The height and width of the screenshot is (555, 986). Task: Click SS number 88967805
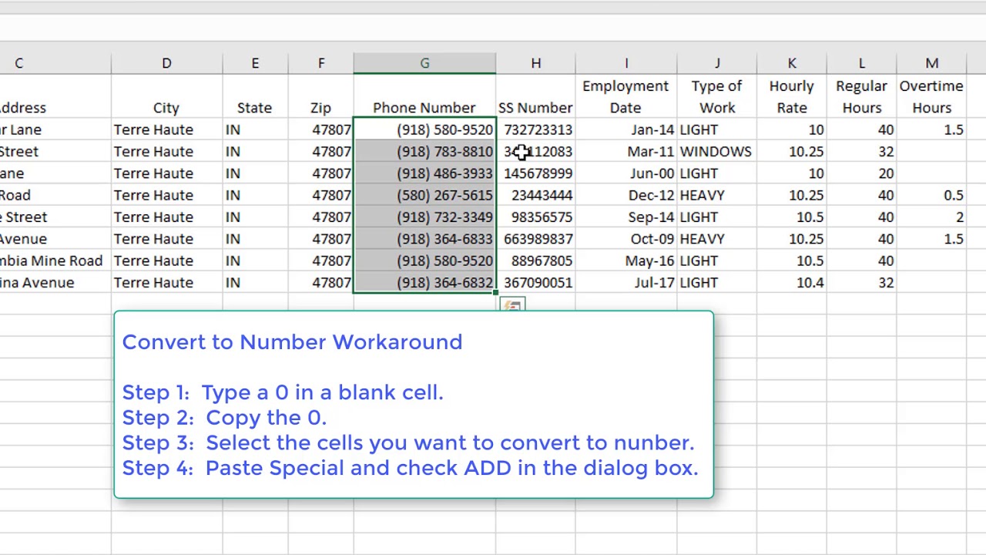[x=535, y=261]
